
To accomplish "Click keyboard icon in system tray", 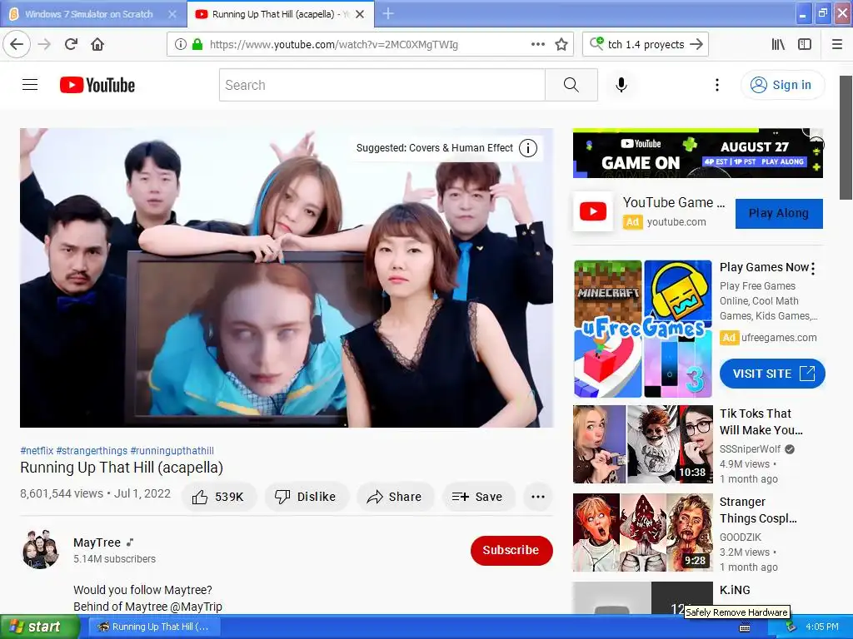I will (x=745, y=627).
